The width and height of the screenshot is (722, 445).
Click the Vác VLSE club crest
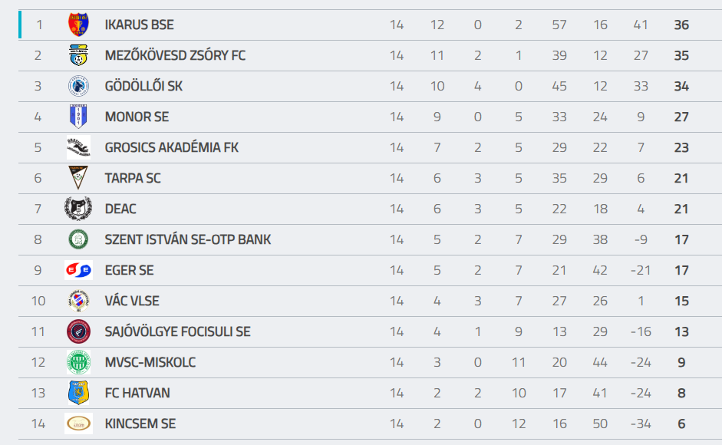pos(78,301)
